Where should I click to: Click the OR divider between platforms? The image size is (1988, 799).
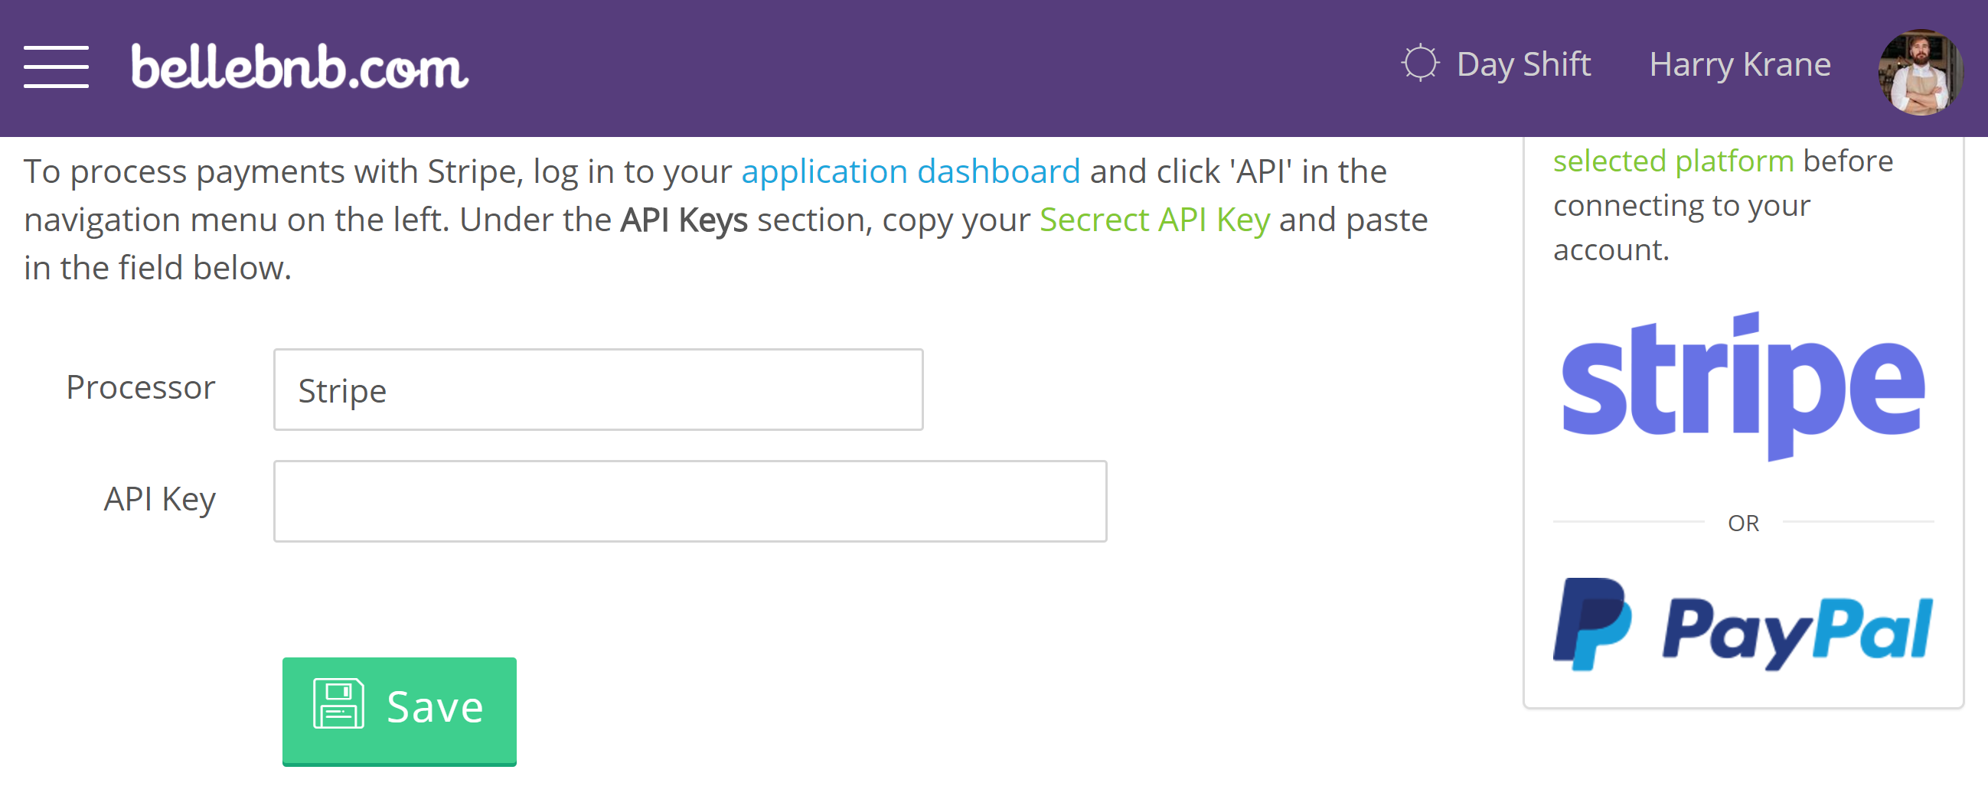click(1742, 523)
